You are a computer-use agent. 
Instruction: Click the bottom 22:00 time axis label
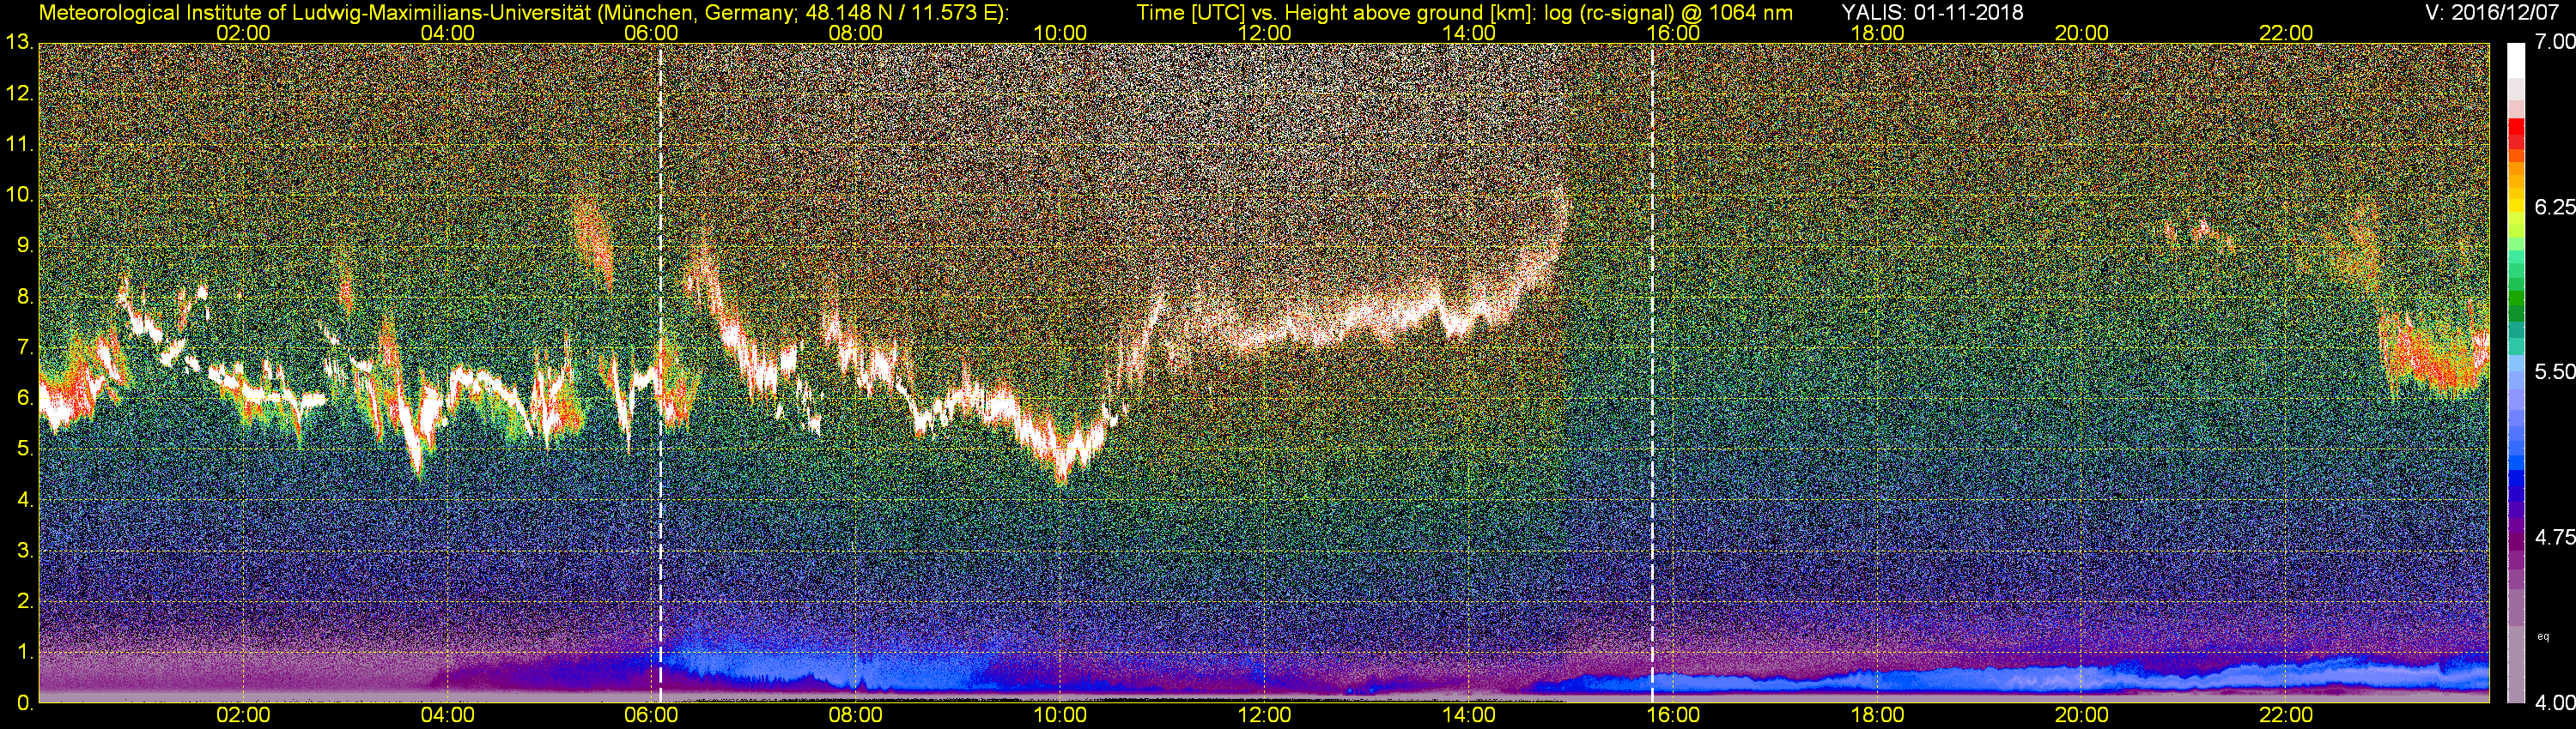pyautogui.click(x=2286, y=715)
